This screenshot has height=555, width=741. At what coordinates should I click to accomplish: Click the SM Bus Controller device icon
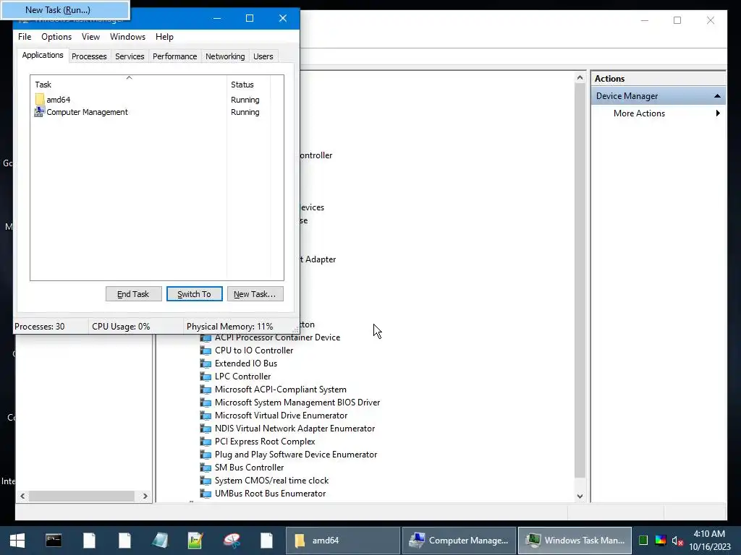tap(206, 468)
